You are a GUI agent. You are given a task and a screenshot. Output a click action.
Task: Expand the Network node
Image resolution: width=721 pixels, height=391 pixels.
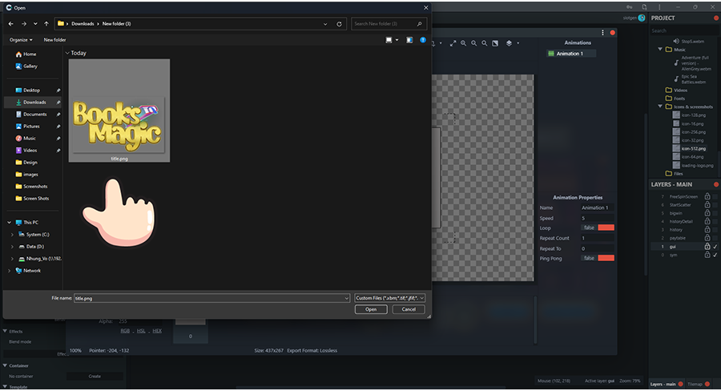pyautogui.click(x=9, y=271)
